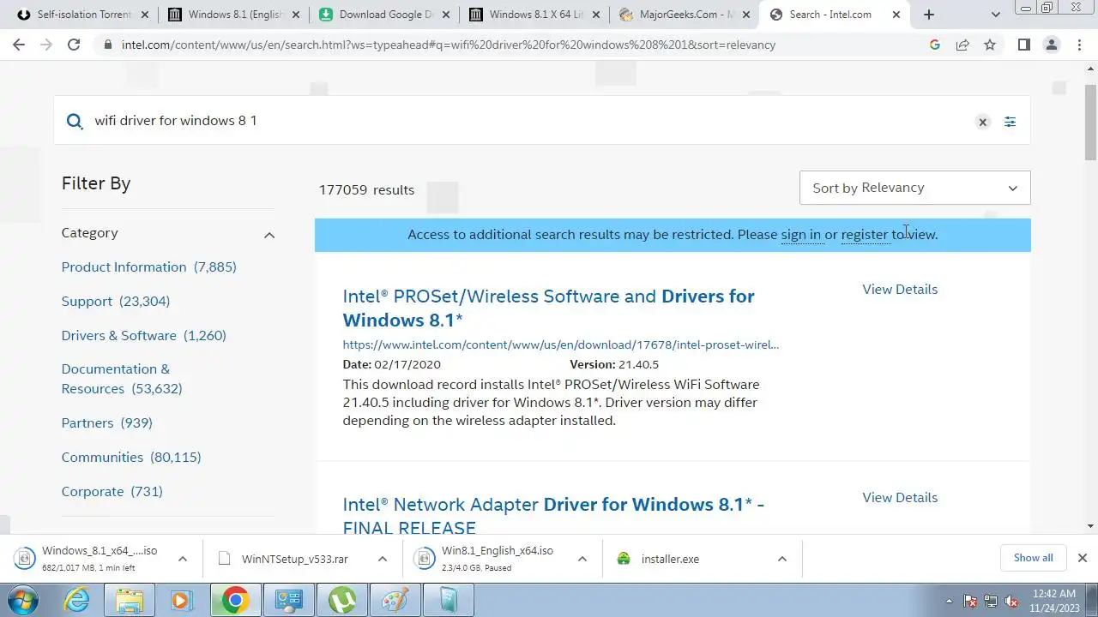View Details for PROSet/Wireless Software

coord(900,290)
